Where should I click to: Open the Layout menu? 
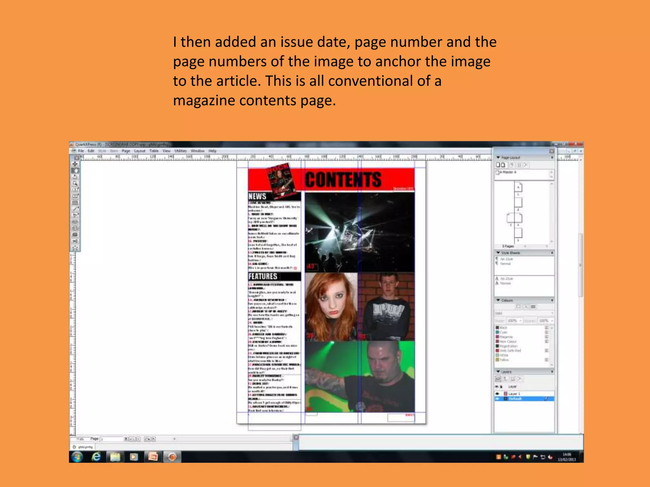point(140,151)
